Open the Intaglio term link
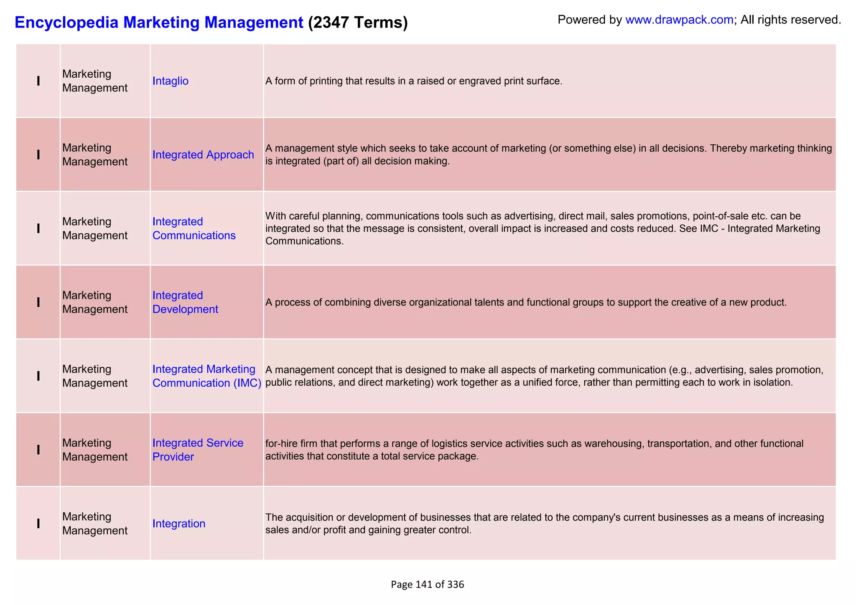This screenshot has width=856, height=605. pyautogui.click(x=171, y=81)
